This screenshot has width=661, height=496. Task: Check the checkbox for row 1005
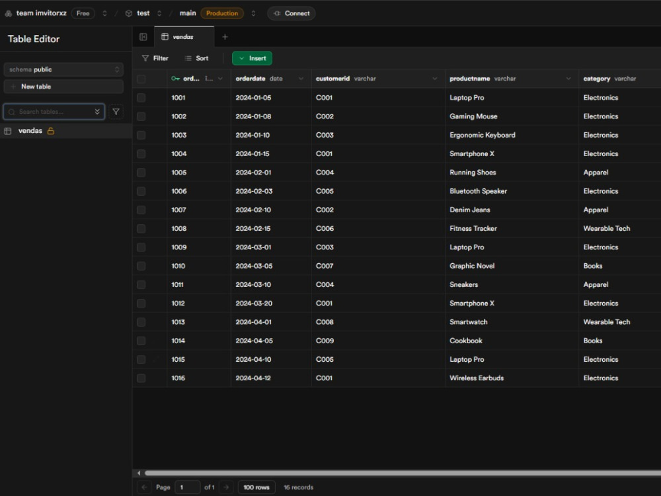141,173
